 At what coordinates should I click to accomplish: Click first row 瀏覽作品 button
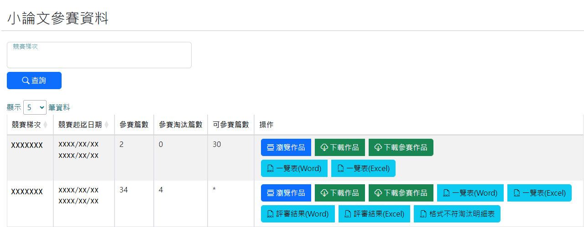[x=286, y=147]
